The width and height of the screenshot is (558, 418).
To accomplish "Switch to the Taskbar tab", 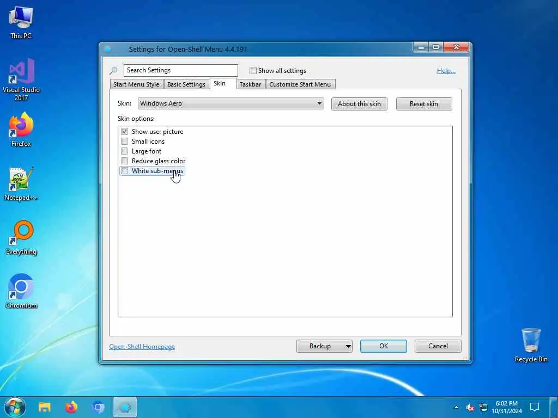I will (250, 84).
